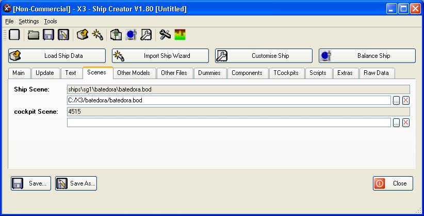Browse for cockpit Scene file with ... button
Image resolution: width=424 pixels, height=216 pixels.
397,123
